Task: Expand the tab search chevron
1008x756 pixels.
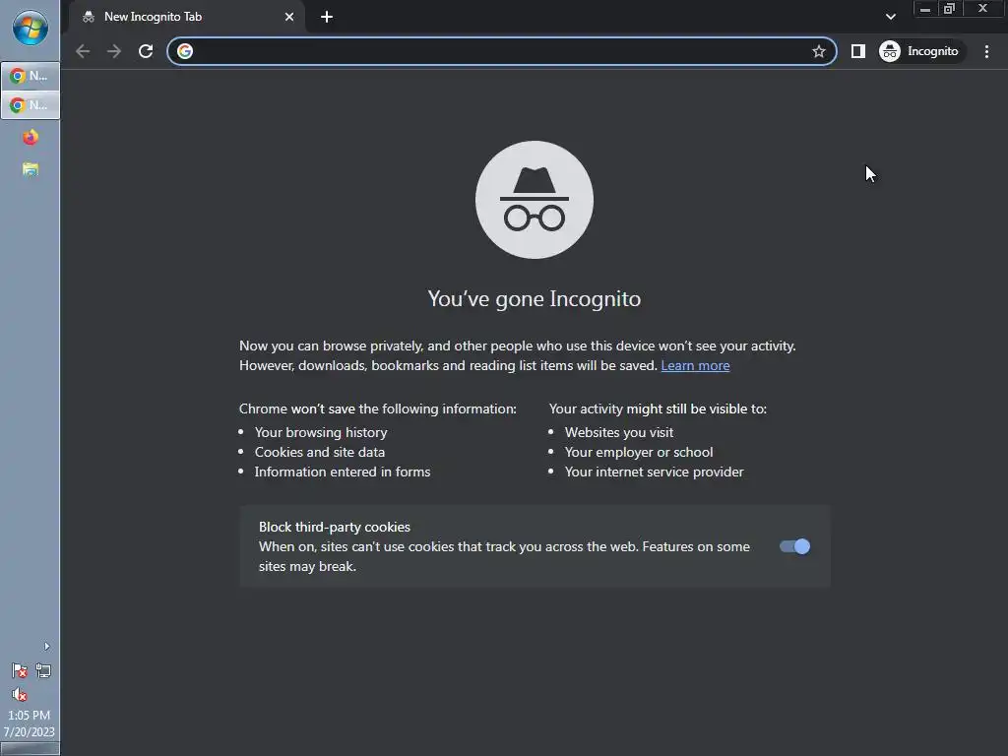Action: tap(890, 17)
